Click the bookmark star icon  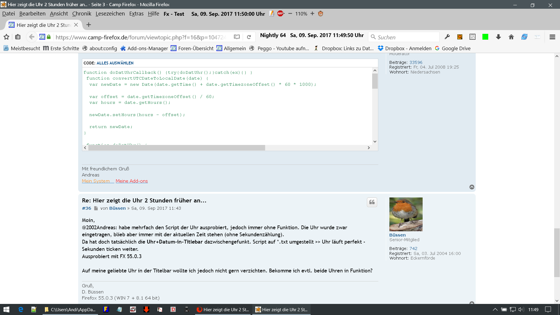[6, 37]
